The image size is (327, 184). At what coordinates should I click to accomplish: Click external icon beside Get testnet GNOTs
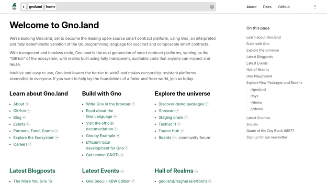[122, 155]
